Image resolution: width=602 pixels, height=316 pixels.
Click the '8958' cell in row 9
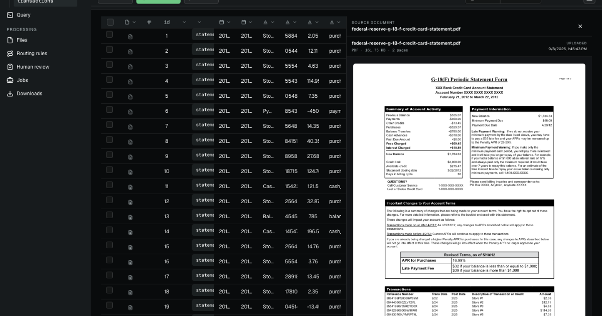coord(291,156)
